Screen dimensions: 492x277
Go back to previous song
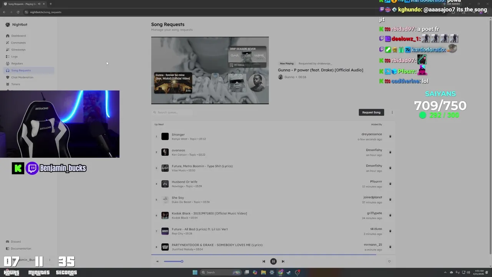(264, 262)
